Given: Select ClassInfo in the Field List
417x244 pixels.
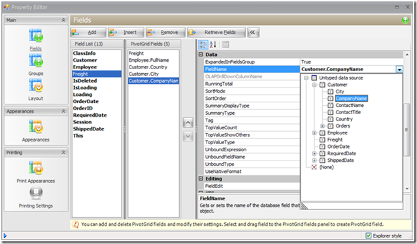Looking at the screenshot, I should point(97,53).
